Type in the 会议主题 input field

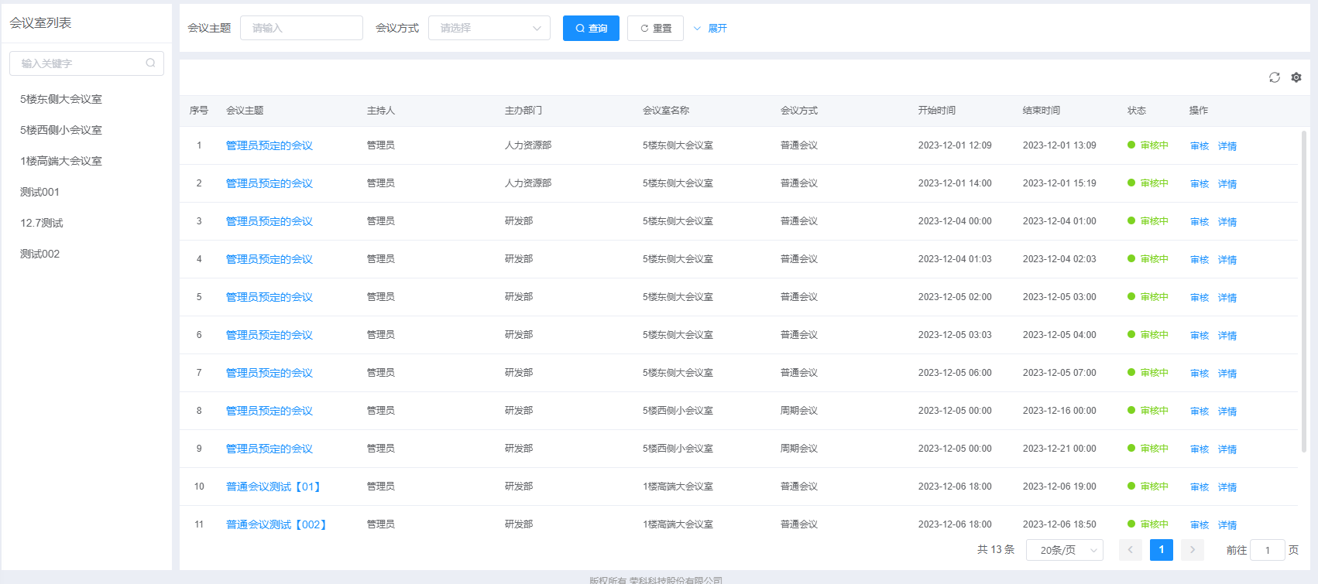tap(301, 28)
